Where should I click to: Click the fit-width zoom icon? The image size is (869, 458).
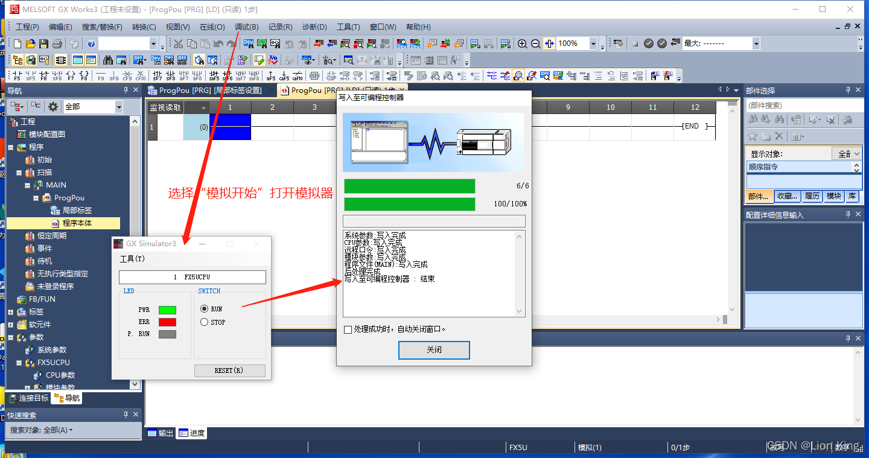549,44
